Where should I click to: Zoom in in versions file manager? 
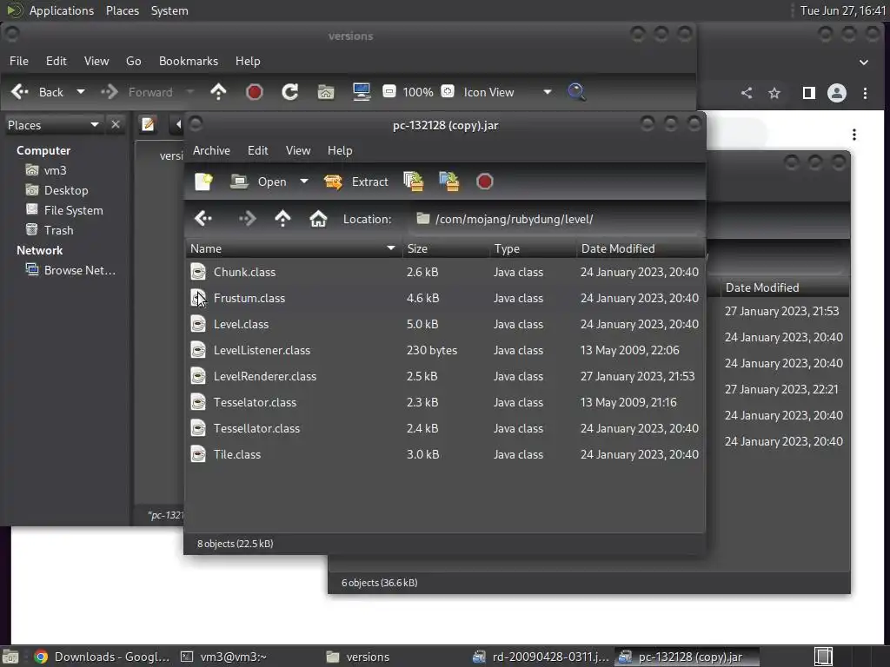(448, 91)
